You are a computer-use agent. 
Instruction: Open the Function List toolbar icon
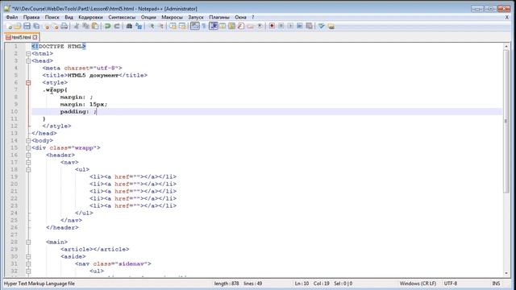[241, 26]
